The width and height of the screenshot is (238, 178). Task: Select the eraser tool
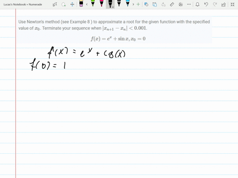click(81, 3)
